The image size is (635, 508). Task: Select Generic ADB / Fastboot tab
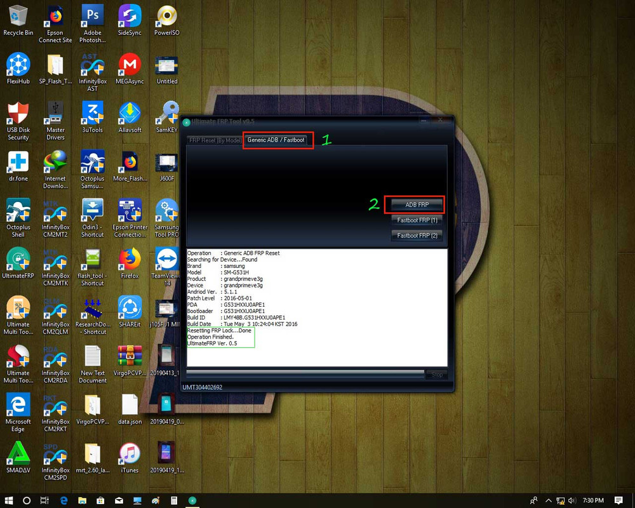tap(276, 140)
